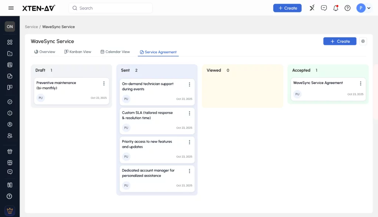Open the kanban board icon in sidebar

point(10,87)
